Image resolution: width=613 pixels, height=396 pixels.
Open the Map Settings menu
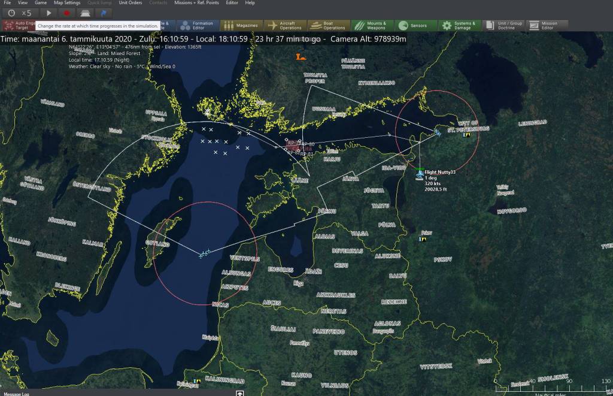point(66,3)
